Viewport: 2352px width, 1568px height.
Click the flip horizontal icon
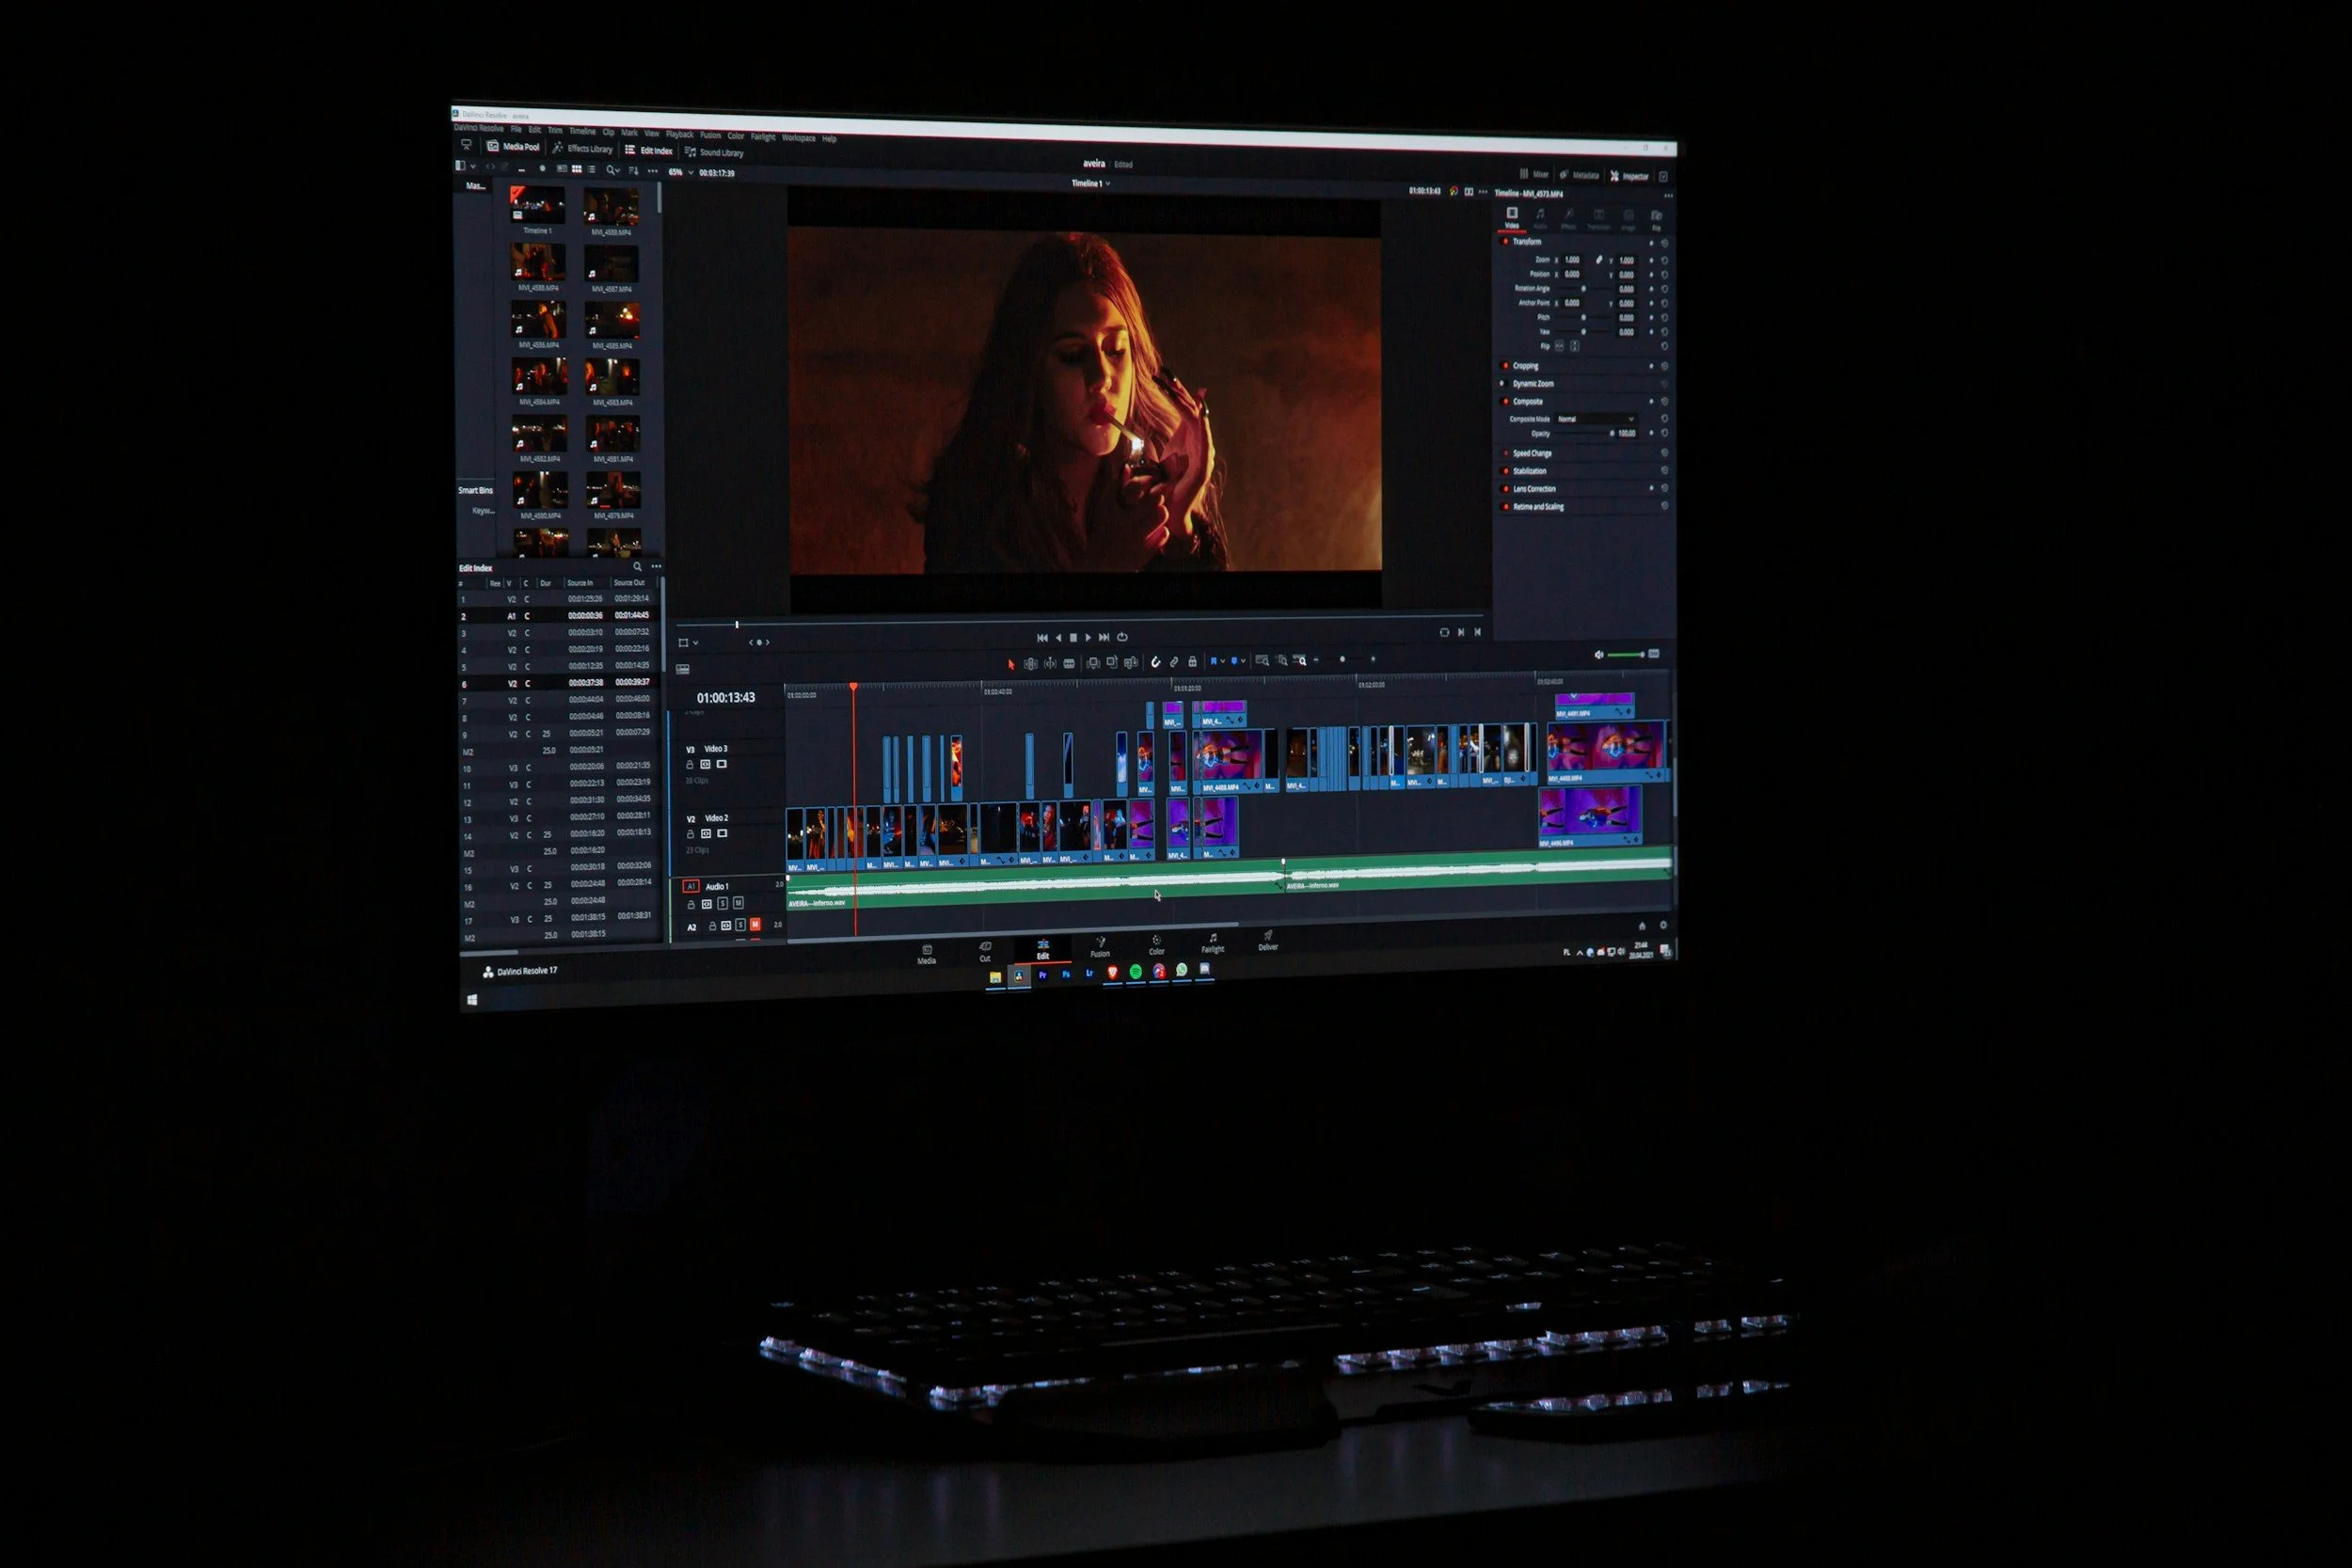[1558, 346]
